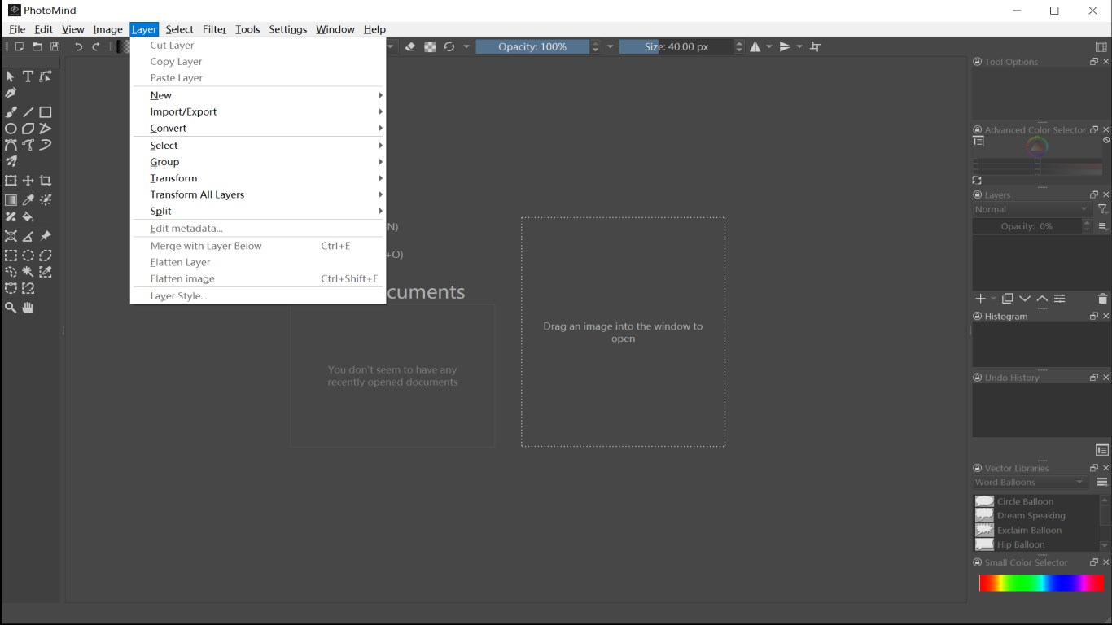Screen dimensions: 1112x625
Task: Toggle eraser mode in the toolbar
Action: tap(409, 46)
